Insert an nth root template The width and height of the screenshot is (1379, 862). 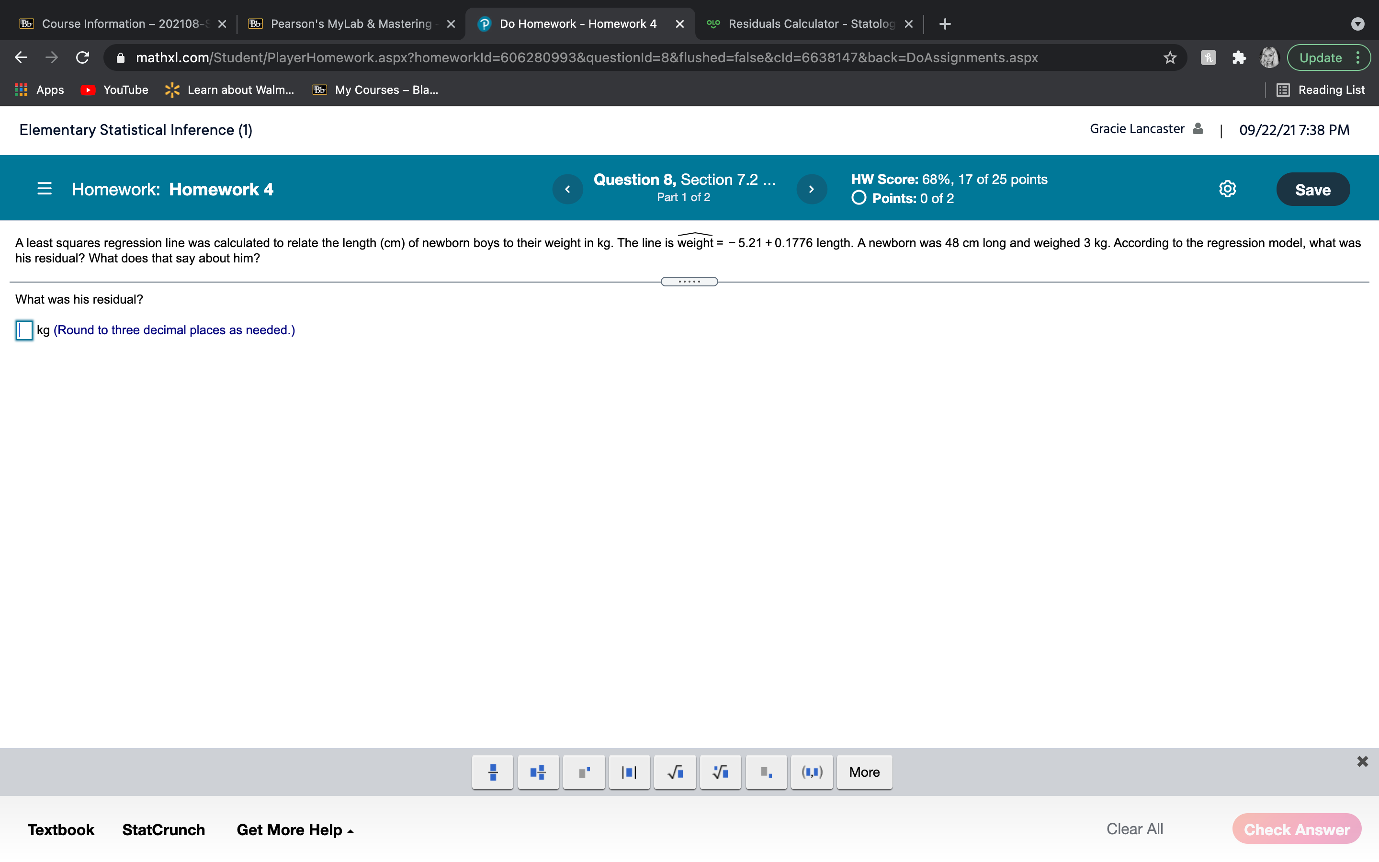720,772
